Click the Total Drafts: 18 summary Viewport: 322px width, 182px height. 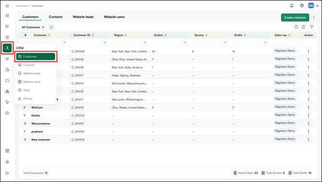pyautogui.click(x=300, y=173)
